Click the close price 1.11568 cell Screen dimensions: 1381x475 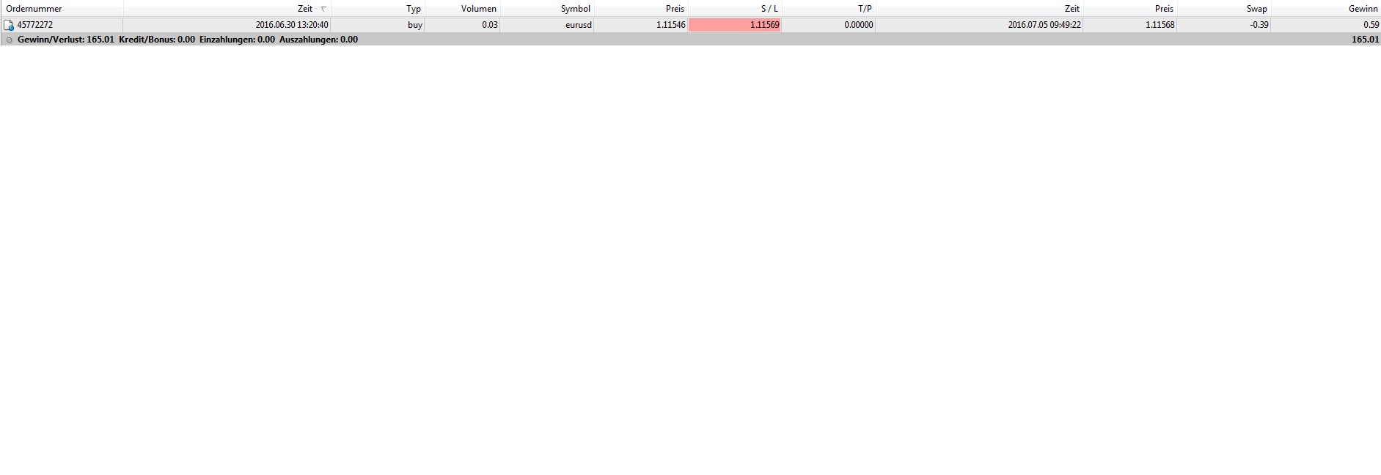pos(1130,25)
